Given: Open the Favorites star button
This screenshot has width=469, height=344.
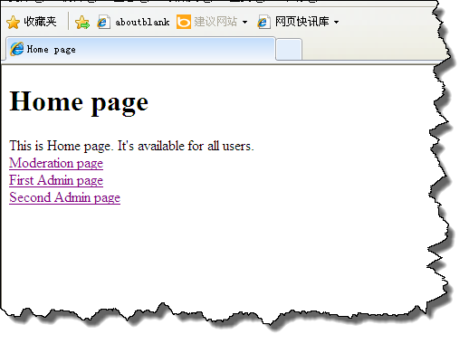Looking at the screenshot, I should click(31, 22).
